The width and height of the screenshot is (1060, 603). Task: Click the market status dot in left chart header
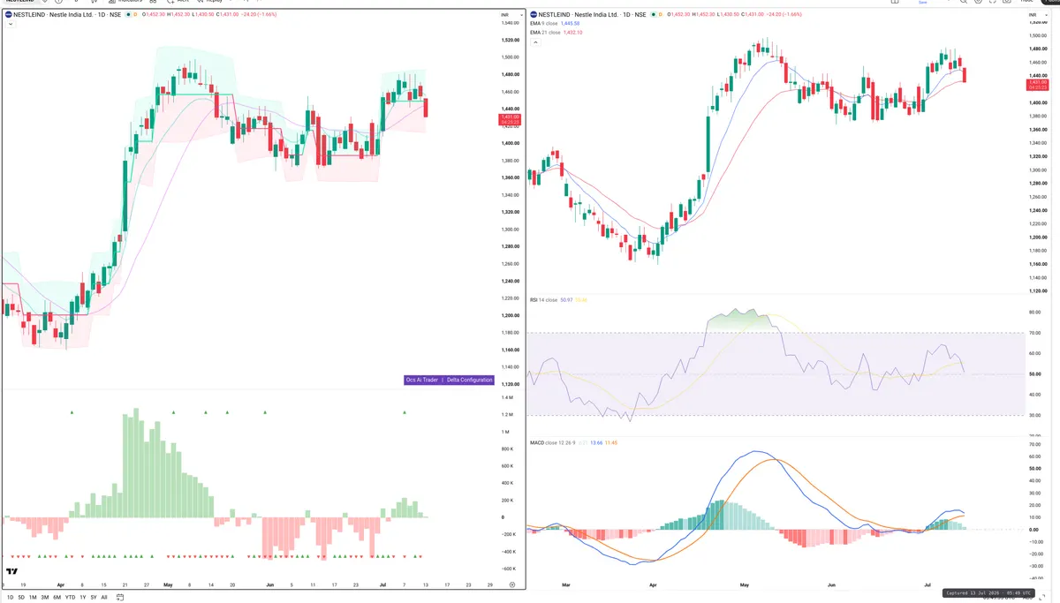click(127, 14)
